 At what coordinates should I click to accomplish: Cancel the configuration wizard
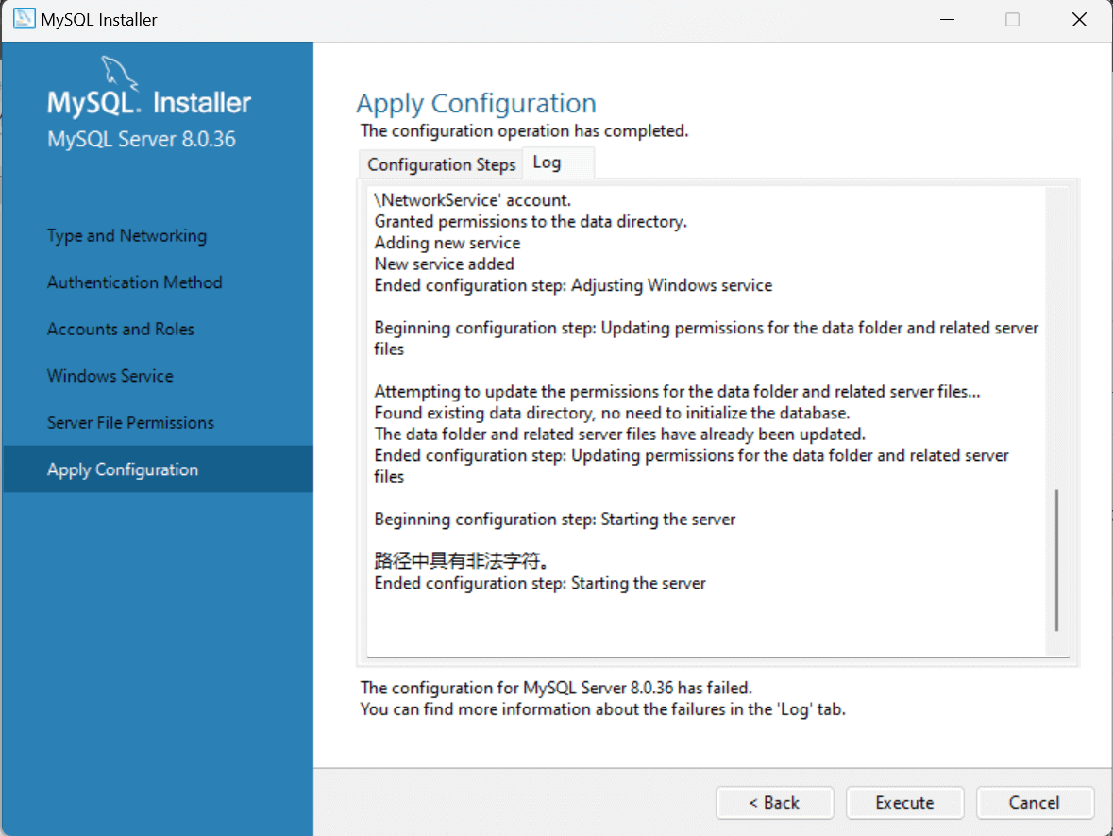point(1035,803)
